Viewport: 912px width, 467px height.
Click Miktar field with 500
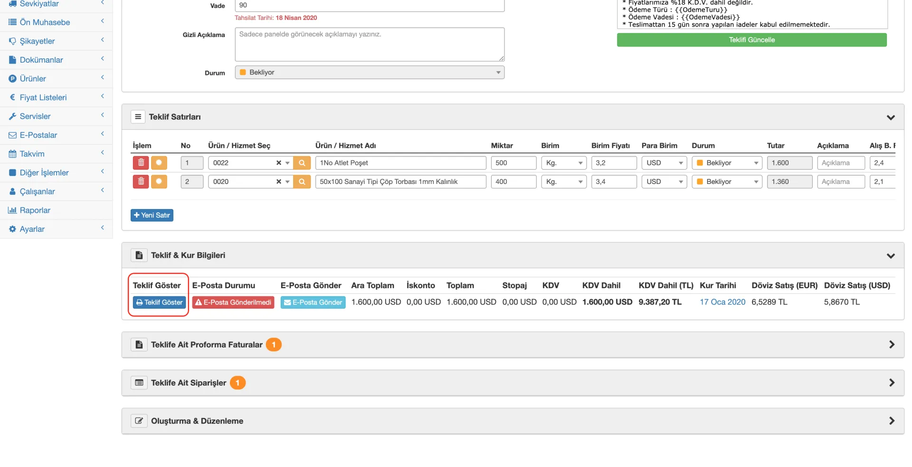coord(513,163)
